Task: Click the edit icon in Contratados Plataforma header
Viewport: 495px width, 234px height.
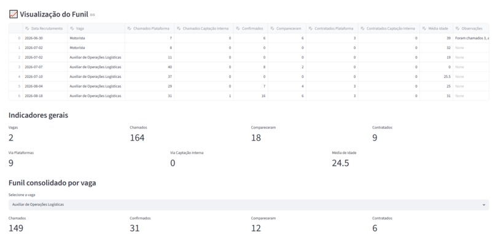Action: tap(311, 28)
